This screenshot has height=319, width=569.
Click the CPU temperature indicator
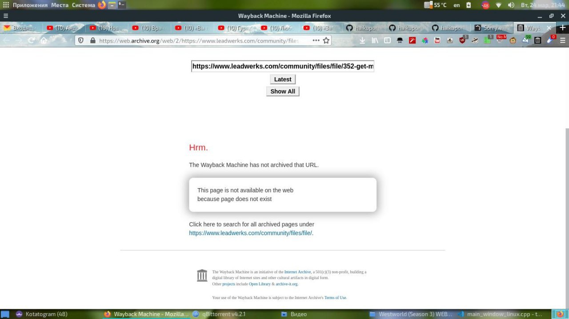pyautogui.click(x=435, y=5)
